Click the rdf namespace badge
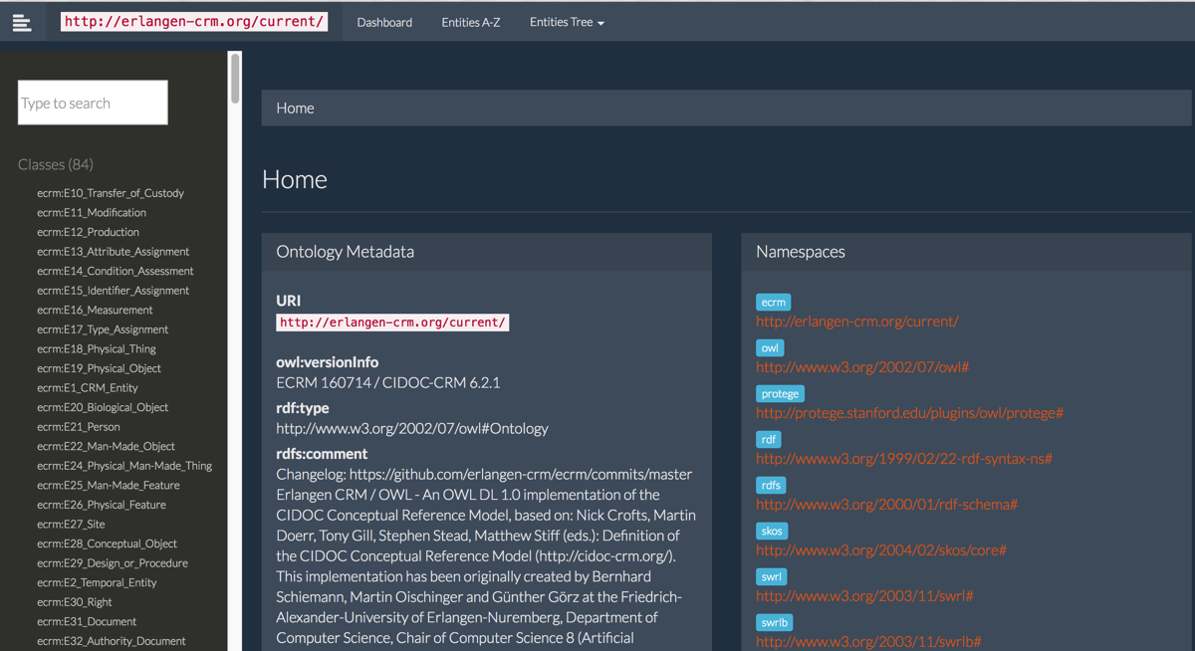 (x=769, y=440)
